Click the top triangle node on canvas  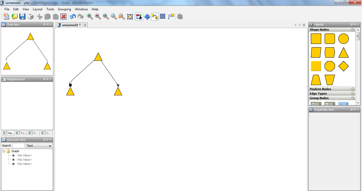coord(98,58)
